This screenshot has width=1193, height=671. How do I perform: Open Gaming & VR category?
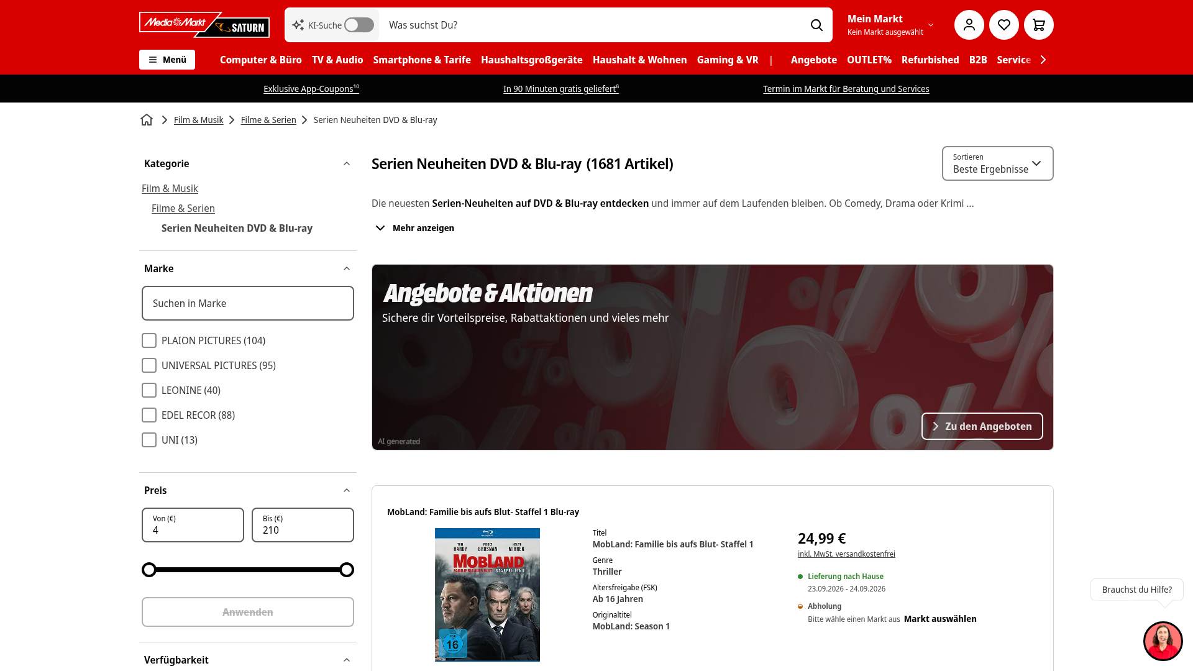[728, 60]
